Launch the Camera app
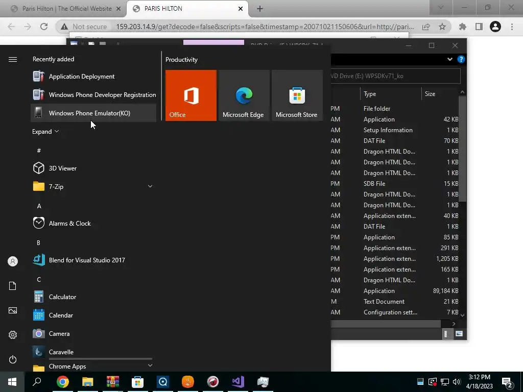 [x=93, y=333]
